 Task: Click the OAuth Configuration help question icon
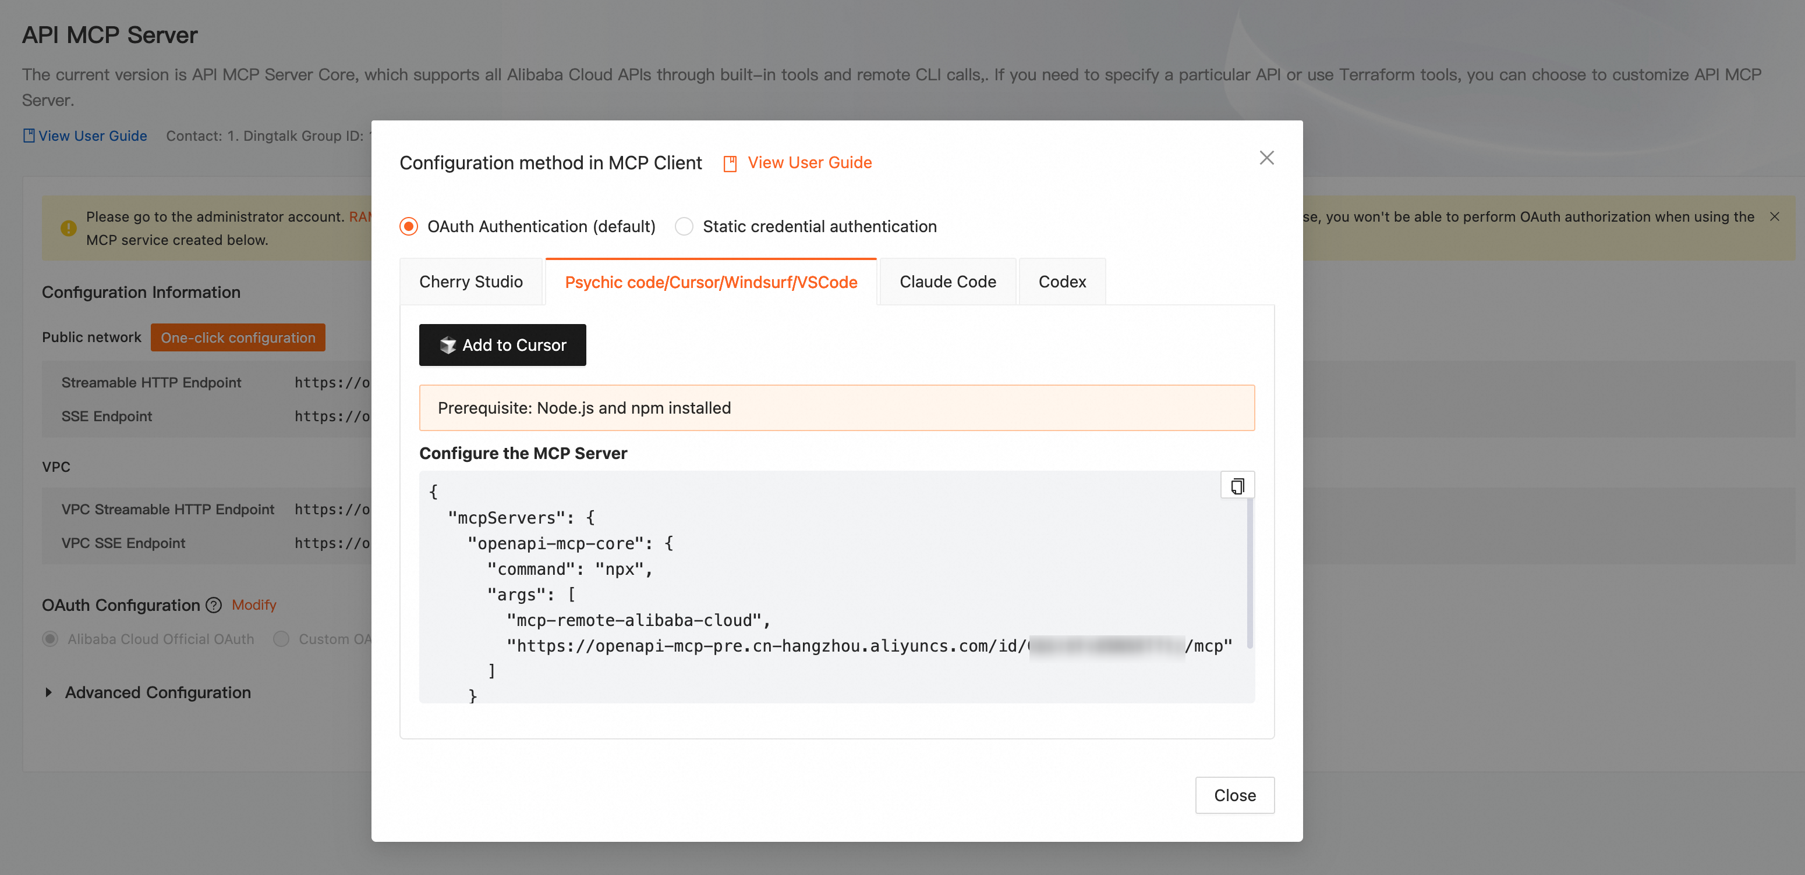point(214,605)
